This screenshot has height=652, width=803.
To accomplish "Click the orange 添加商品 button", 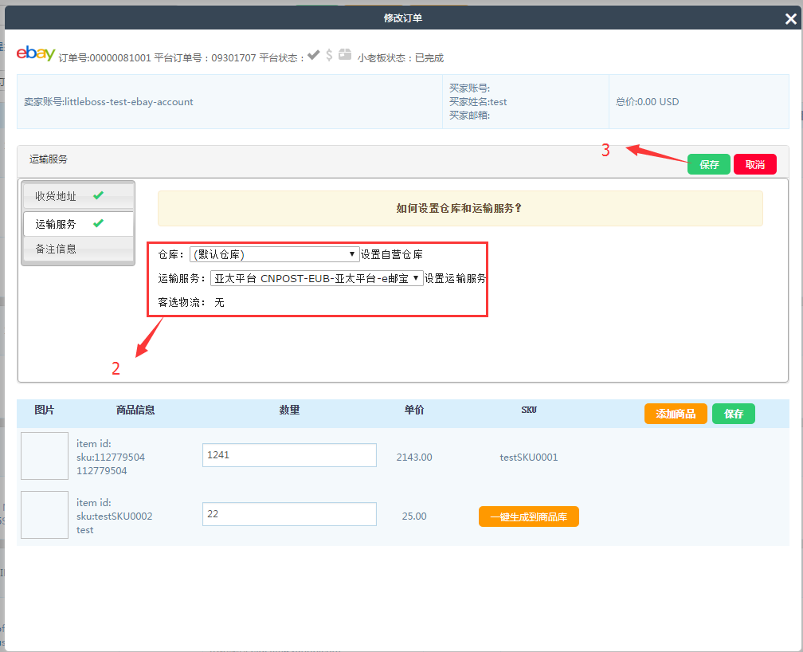I will coord(676,414).
